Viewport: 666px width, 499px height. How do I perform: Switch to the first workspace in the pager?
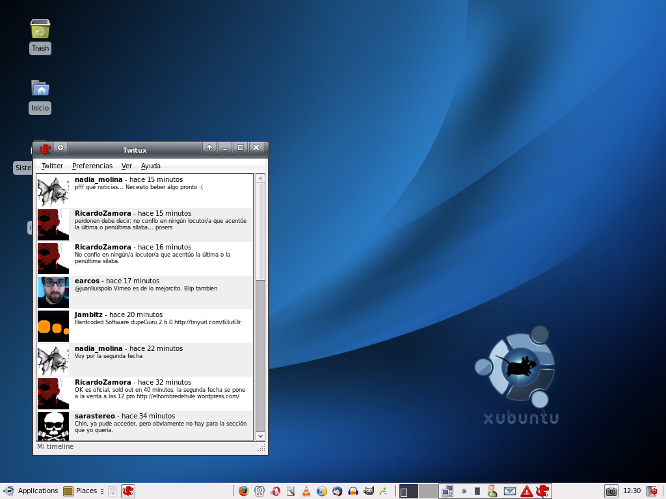pos(408,491)
